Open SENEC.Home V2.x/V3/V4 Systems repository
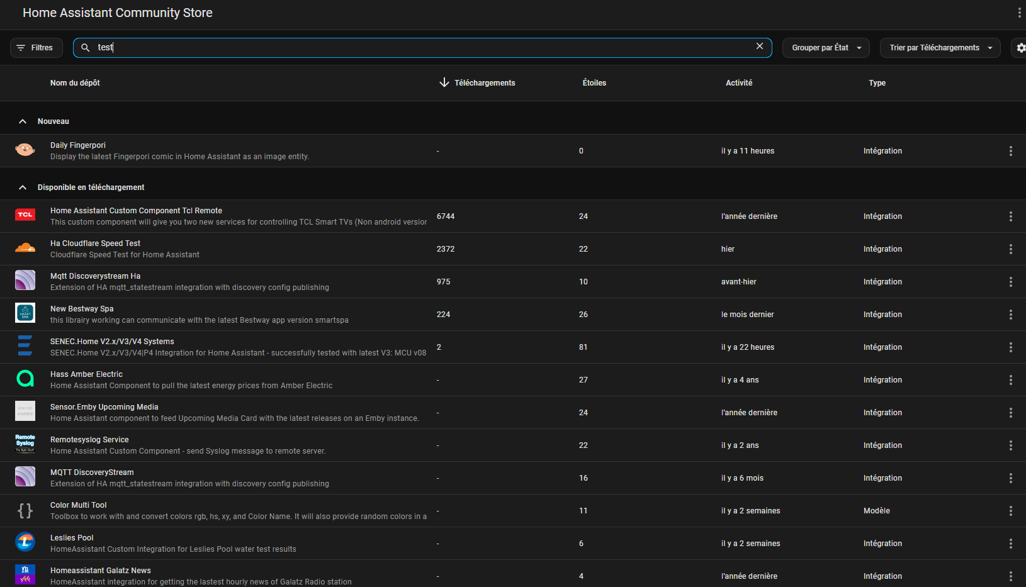Viewport: 1026px width, 587px height. pos(112,342)
